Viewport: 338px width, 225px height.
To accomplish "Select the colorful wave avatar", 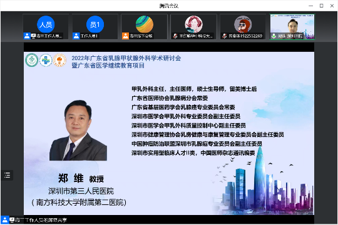I will click(145, 24).
